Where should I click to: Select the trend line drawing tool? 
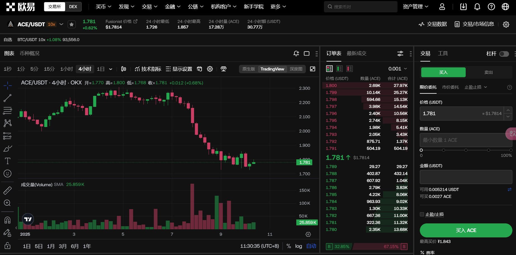tap(8, 98)
